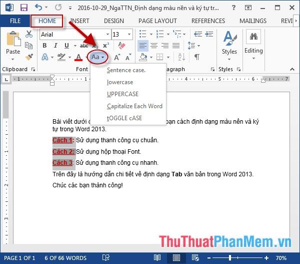
Task: Justify the paragraph text
Action: click(176, 46)
